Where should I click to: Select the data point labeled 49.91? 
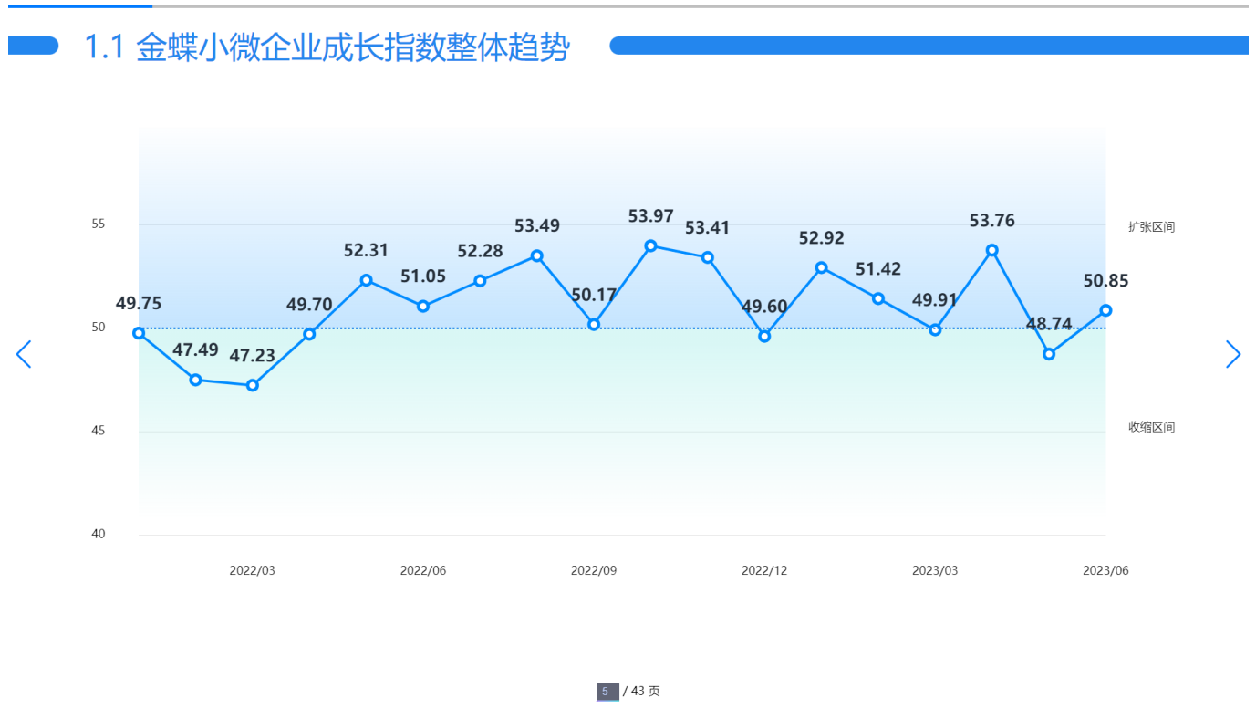click(x=935, y=329)
